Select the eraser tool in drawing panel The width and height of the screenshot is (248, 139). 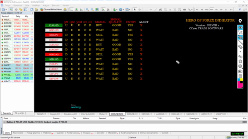240,47
